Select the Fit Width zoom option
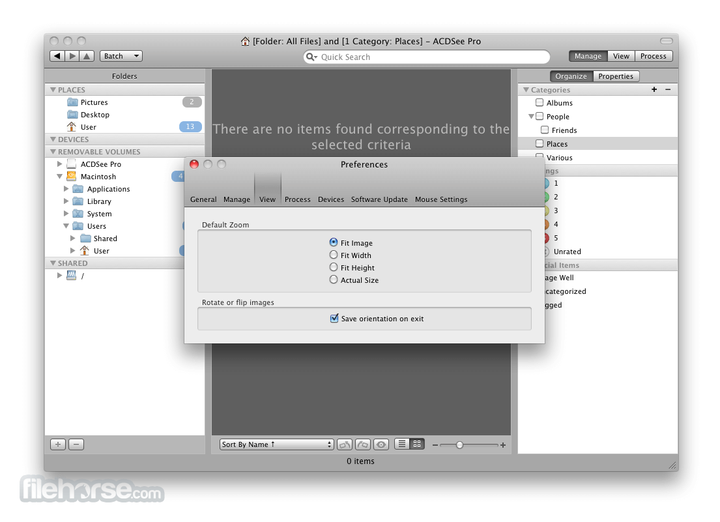Screen dimensions: 720x522 pos(334,255)
